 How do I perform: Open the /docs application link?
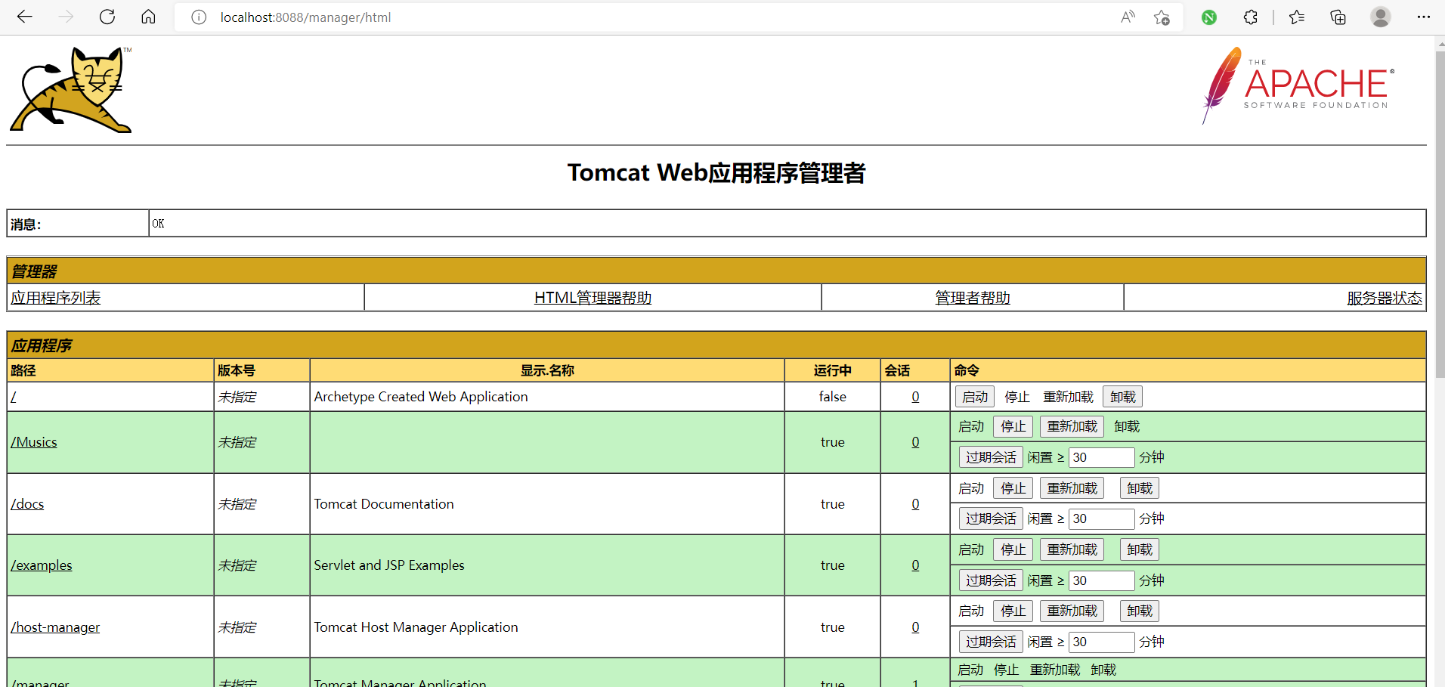(x=27, y=504)
